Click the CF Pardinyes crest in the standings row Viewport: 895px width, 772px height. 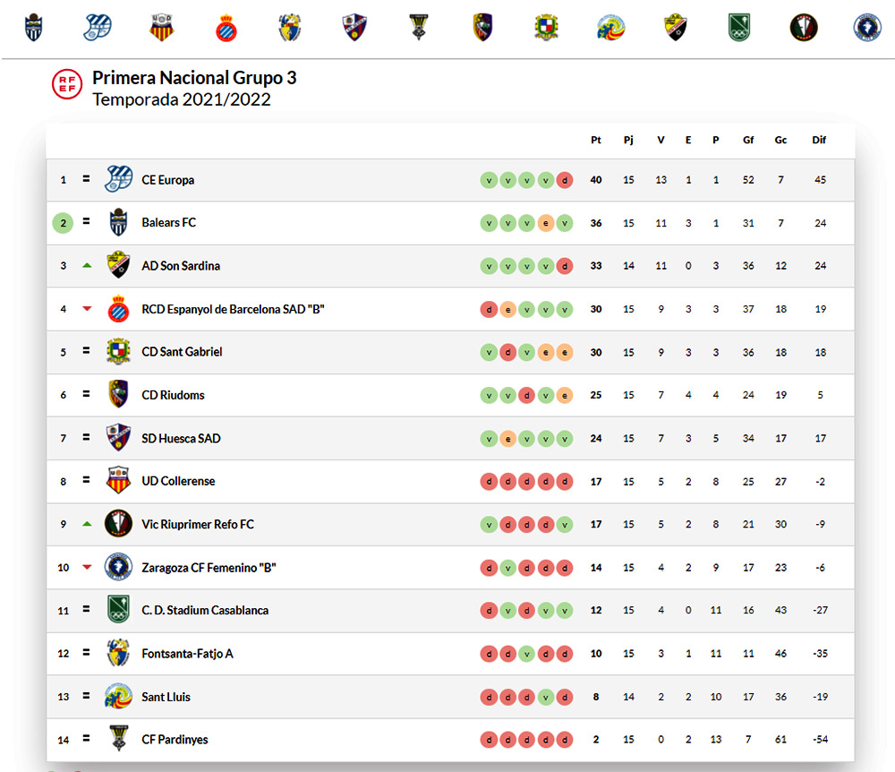[119, 740]
